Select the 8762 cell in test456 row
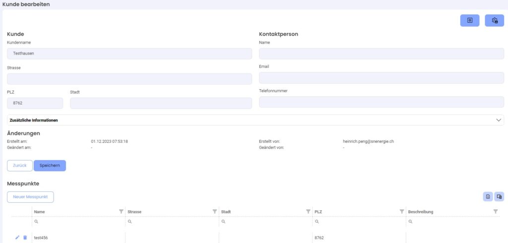The height and width of the screenshot is (243, 508). (x=359, y=238)
